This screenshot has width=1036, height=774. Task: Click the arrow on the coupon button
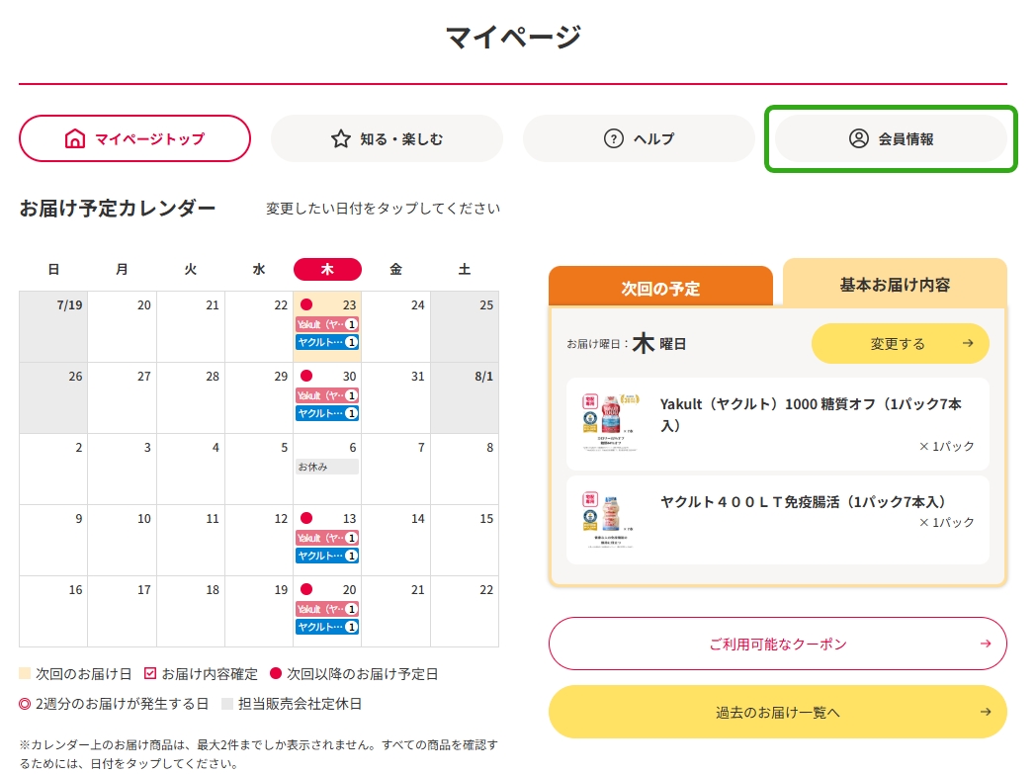pyautogui.click(x=986, y=644)
